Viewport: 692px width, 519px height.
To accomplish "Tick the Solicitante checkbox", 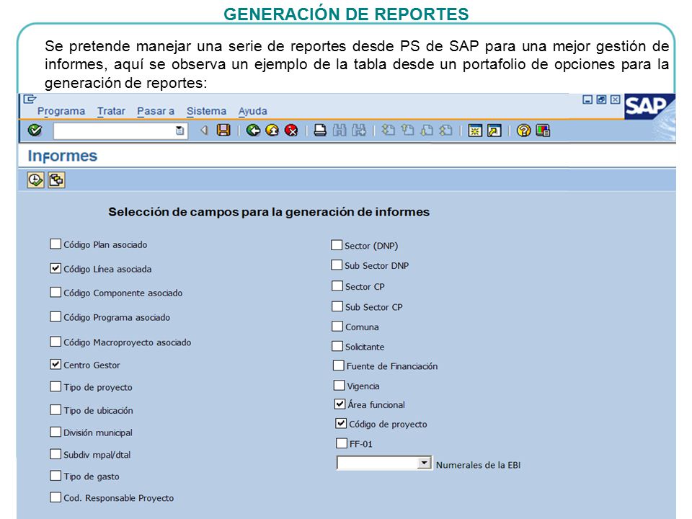I will (x=337, y=346).
